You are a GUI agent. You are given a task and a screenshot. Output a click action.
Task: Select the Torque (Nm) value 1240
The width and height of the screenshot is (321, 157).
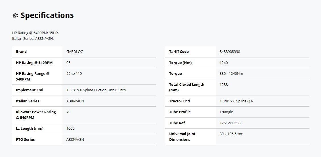coord(224,63)
